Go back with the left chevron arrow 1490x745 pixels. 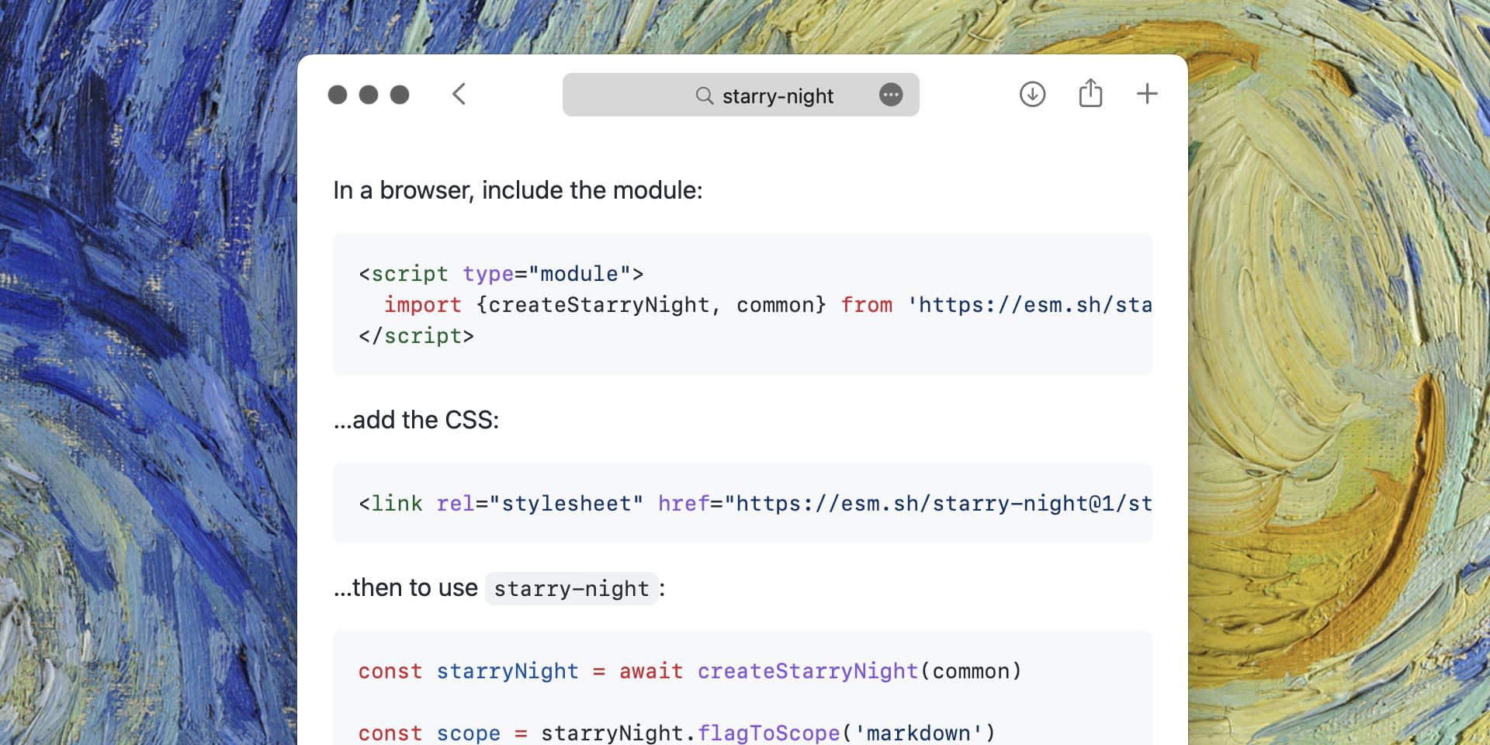tap(459, 95)
